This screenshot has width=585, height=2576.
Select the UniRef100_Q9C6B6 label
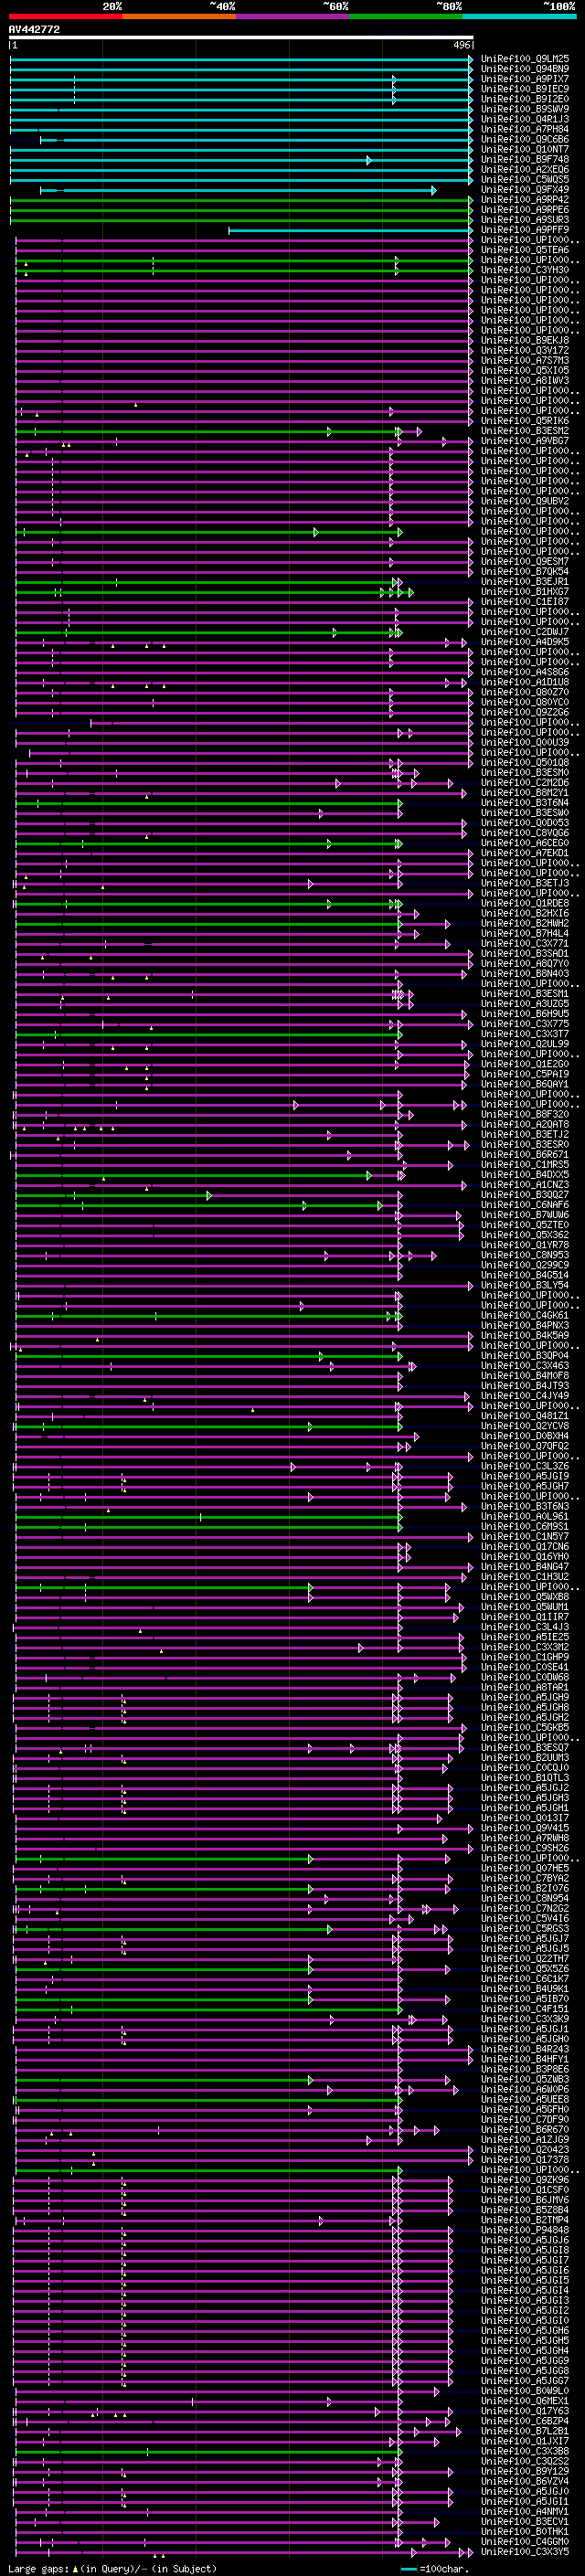pyautogui.click(x=525, y=139)
